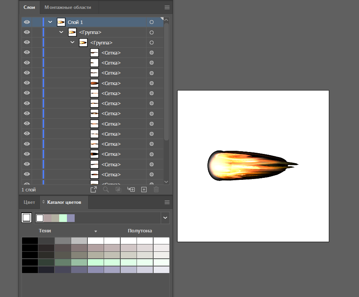Screen dimensions: 359x297
Task: Open the harmony rules dropdown arrow
Action: (x=166, y=218)
